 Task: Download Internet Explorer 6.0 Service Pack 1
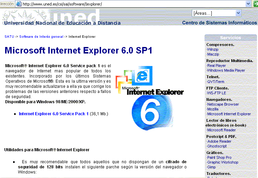[x=54, y=114]
